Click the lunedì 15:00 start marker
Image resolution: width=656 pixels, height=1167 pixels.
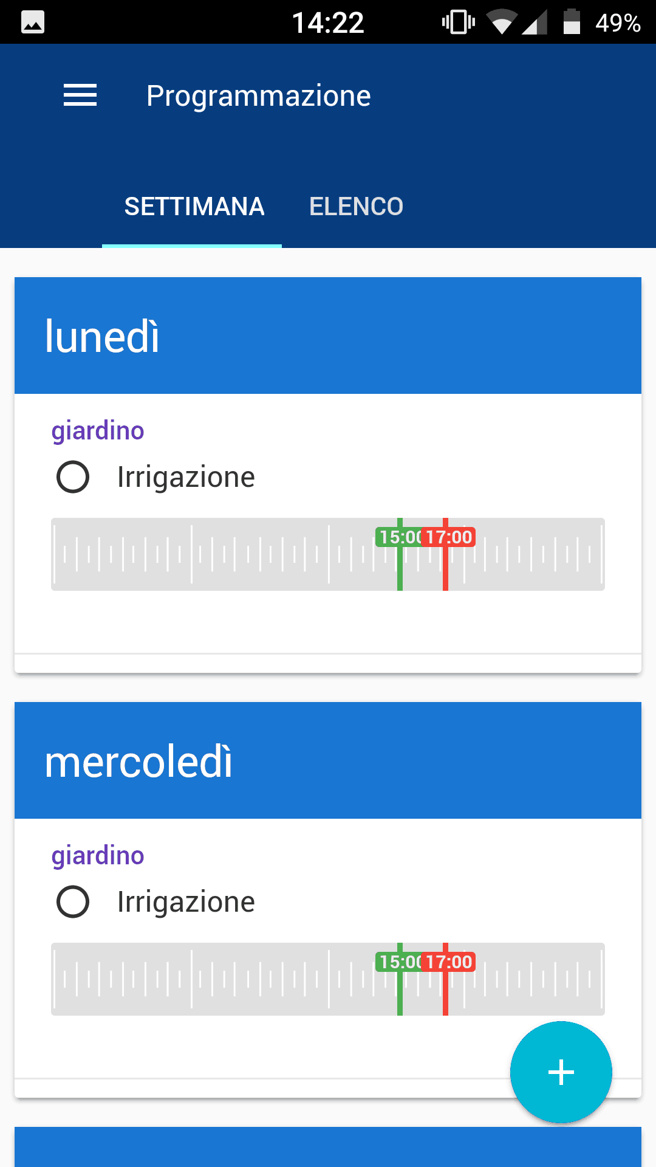click(398, 538)
